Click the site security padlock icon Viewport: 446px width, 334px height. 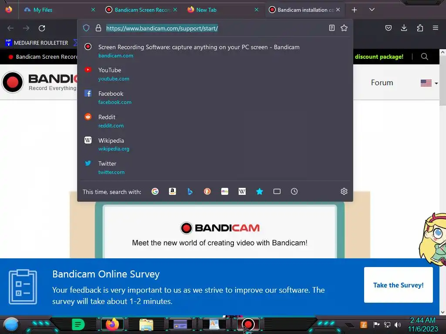(x=98, y=28)
